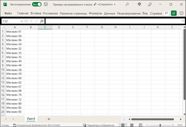186x127 pixels.
Task: Click the zoom out minus button
Action: [x=147, y=125]
